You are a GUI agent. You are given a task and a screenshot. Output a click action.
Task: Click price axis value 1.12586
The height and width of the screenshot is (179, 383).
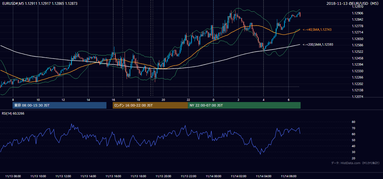pos(357,45)
